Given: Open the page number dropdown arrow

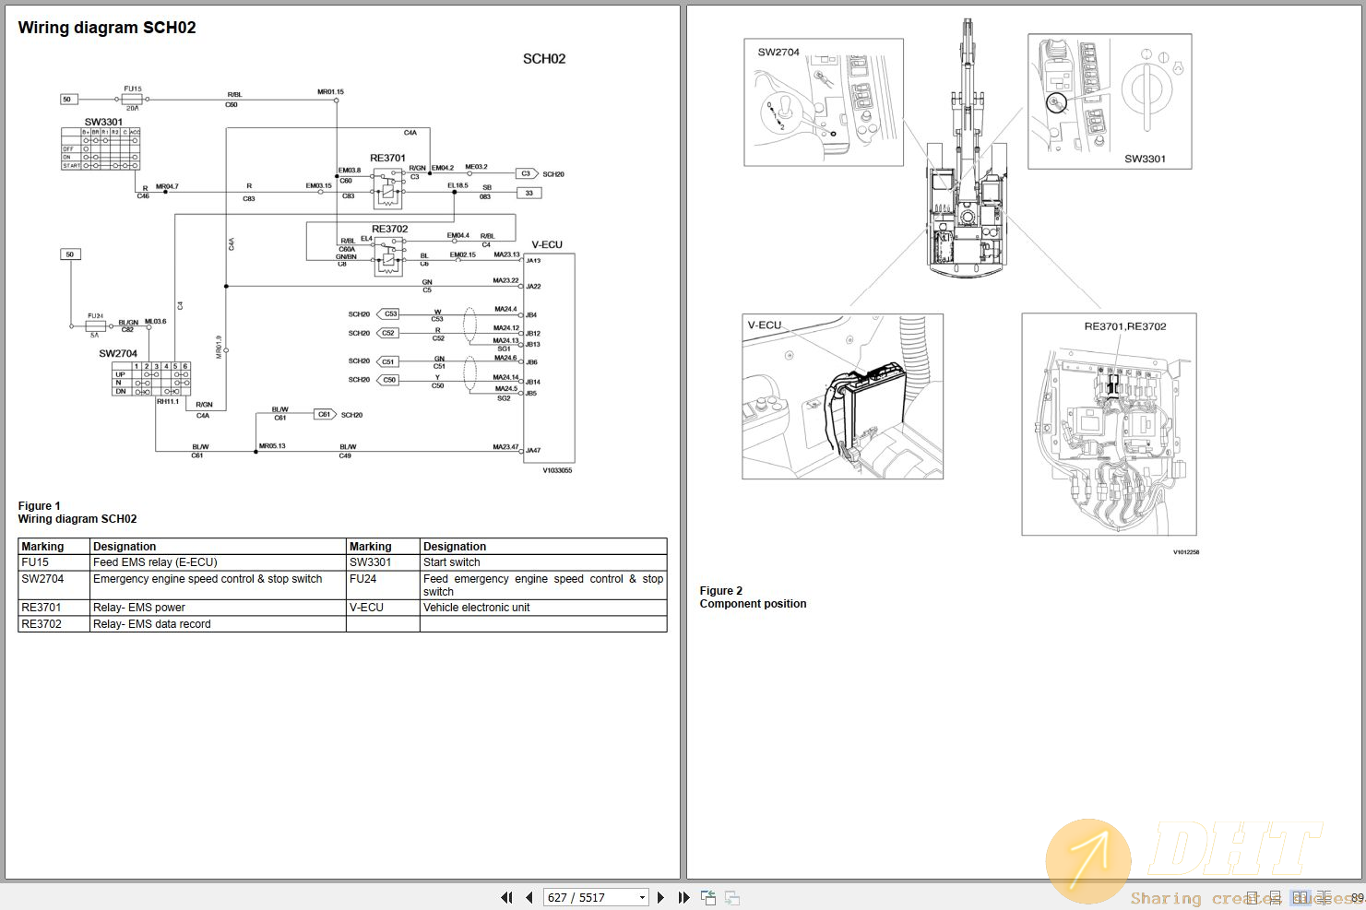Looking at the screenshot, I should click(x=643, y=897).
